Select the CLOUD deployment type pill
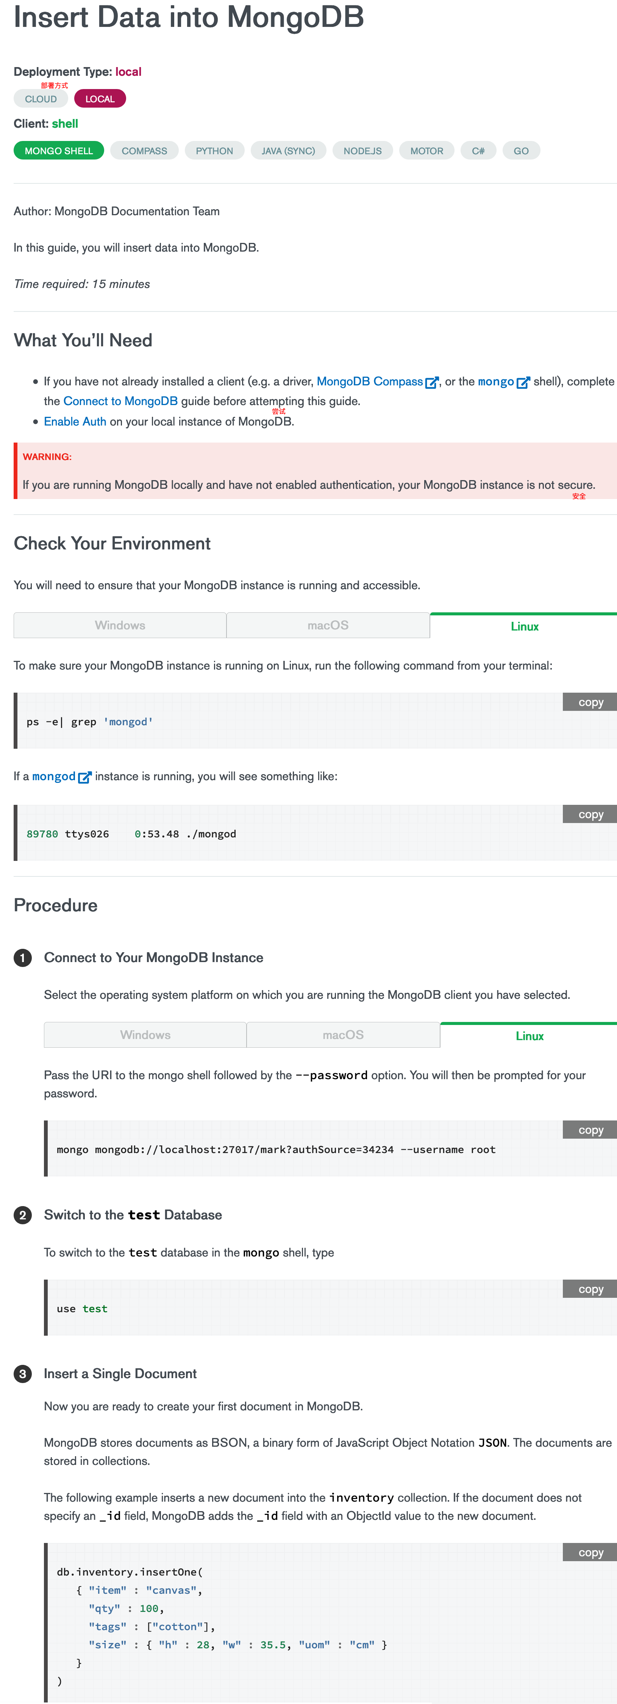This screenshot has height=1704, width=617. tap(41, 99)
